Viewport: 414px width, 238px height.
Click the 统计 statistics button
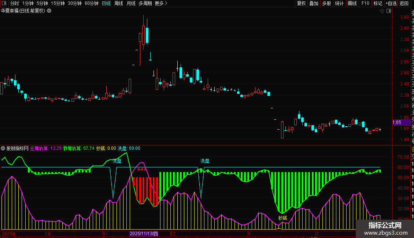click(x=339, y=3)
